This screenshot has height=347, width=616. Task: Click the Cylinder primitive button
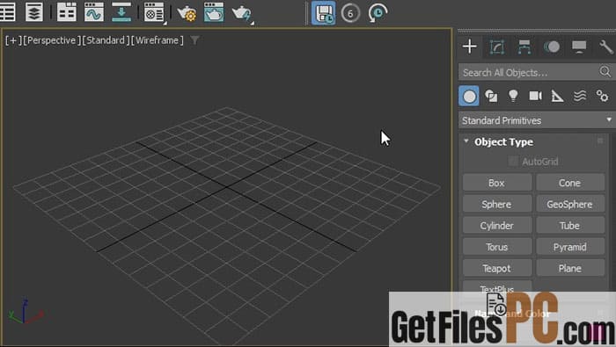tap(497, 226)
